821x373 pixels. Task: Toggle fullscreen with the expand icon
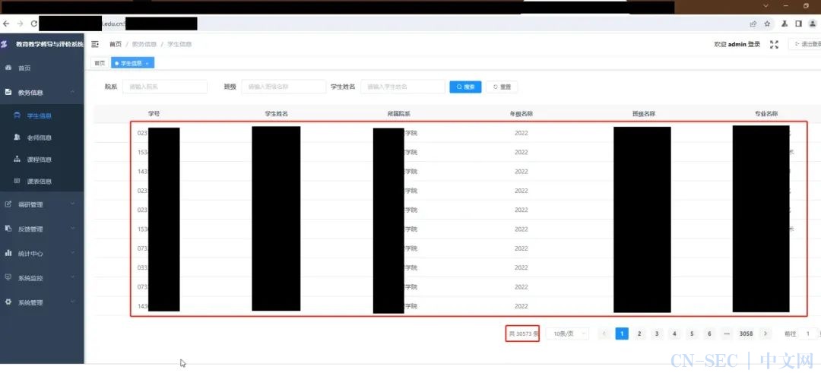click(x=774, y=45)
